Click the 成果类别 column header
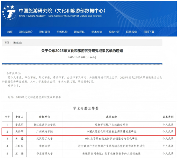Viewport: 178px width, 159px height. pos(168,117)
